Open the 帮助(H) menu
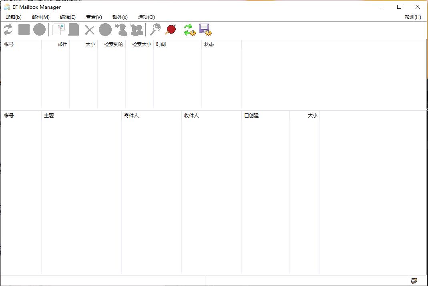 [x=412, y=17]
